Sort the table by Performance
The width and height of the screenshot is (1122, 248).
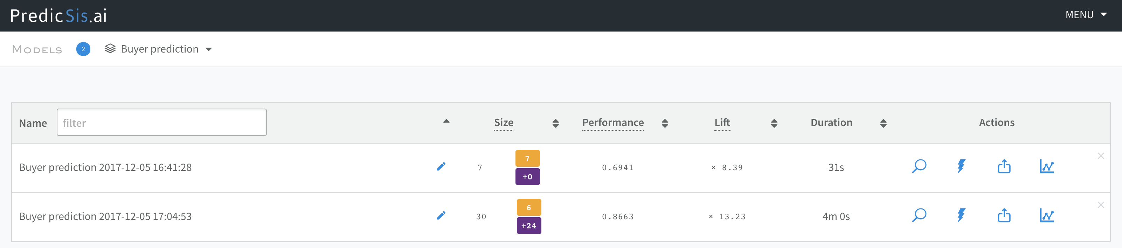click(665, 123)
